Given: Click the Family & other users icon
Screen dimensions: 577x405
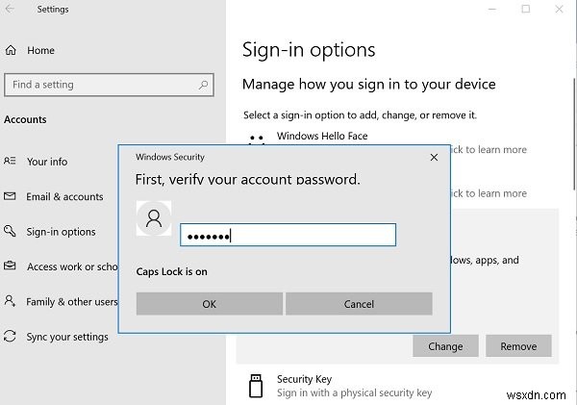Looking at the screenshot, I should coord(10,301).
